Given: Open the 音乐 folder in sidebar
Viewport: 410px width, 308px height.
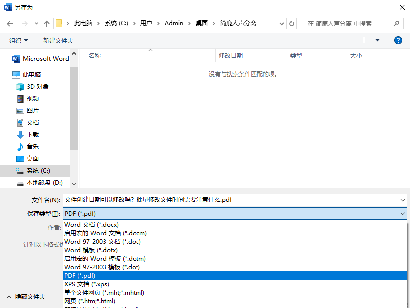Looking at the screenshot, I should (34, 146).
